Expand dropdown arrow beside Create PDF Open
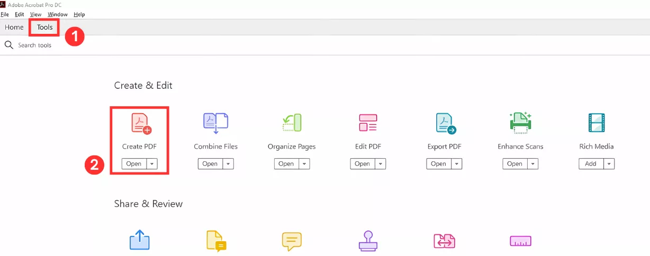Screen dimensions: 650x256 coord(152,164)
